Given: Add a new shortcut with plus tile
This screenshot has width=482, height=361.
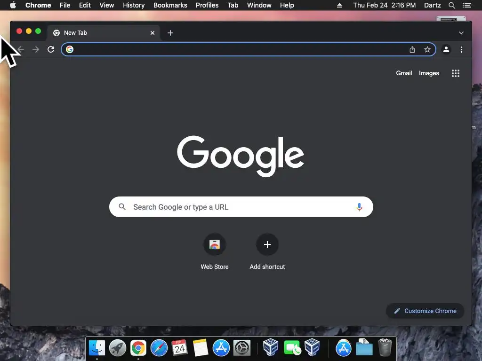Looking at the screenshot, I should point(267,244).
